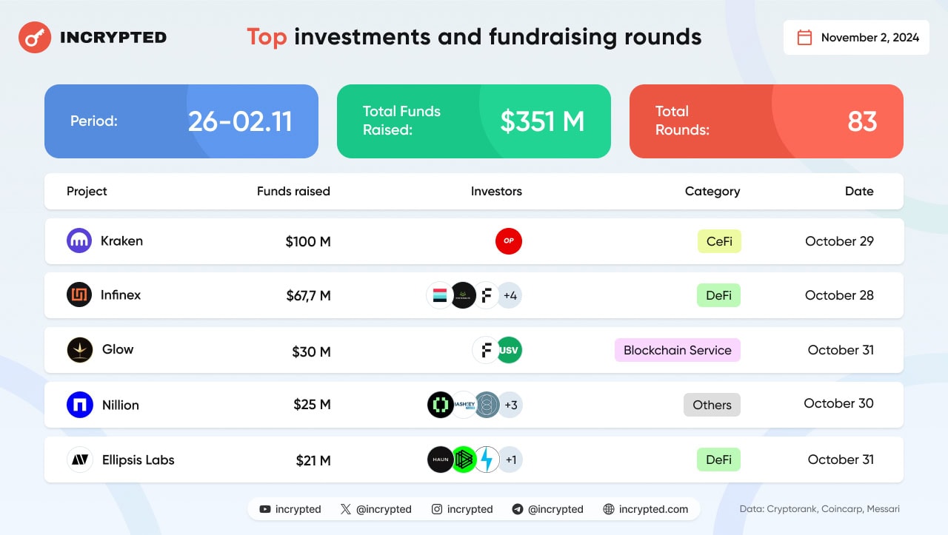Open the incrypted.com website link

pyautogui.click(x=646, y=509)
